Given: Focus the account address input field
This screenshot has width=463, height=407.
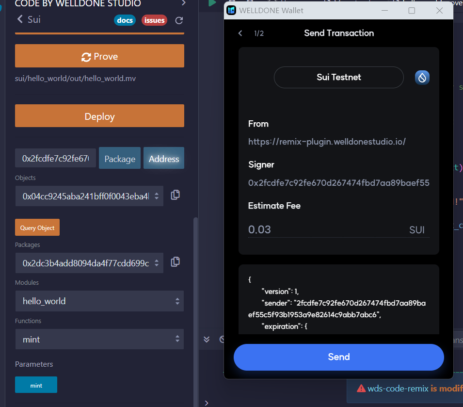Looking at the screenshot, I should click(56, 158).
